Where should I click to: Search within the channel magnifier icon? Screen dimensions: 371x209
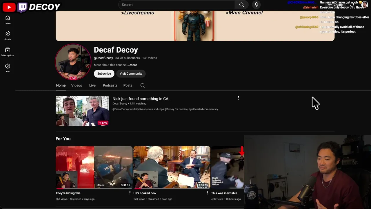[143, 85]
